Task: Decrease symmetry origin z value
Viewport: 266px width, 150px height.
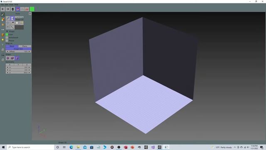Action: click(x=7, y=72)
